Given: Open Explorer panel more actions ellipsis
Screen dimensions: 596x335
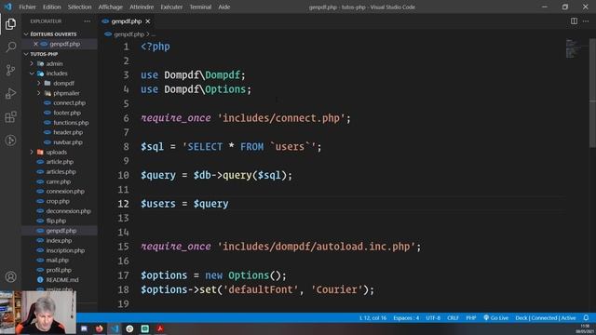Looking at the screenshot, I should pos(88,21).
